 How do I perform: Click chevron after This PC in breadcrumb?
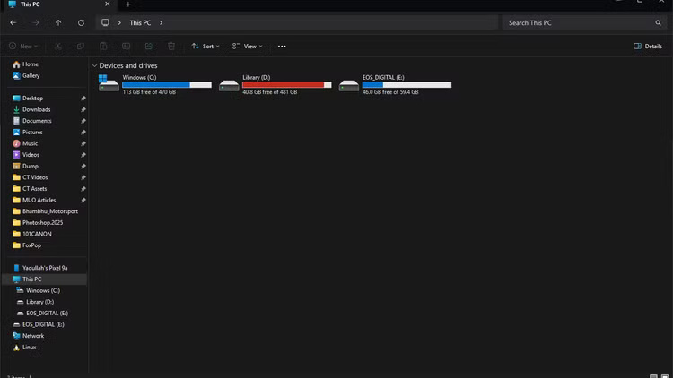(161, 22)
